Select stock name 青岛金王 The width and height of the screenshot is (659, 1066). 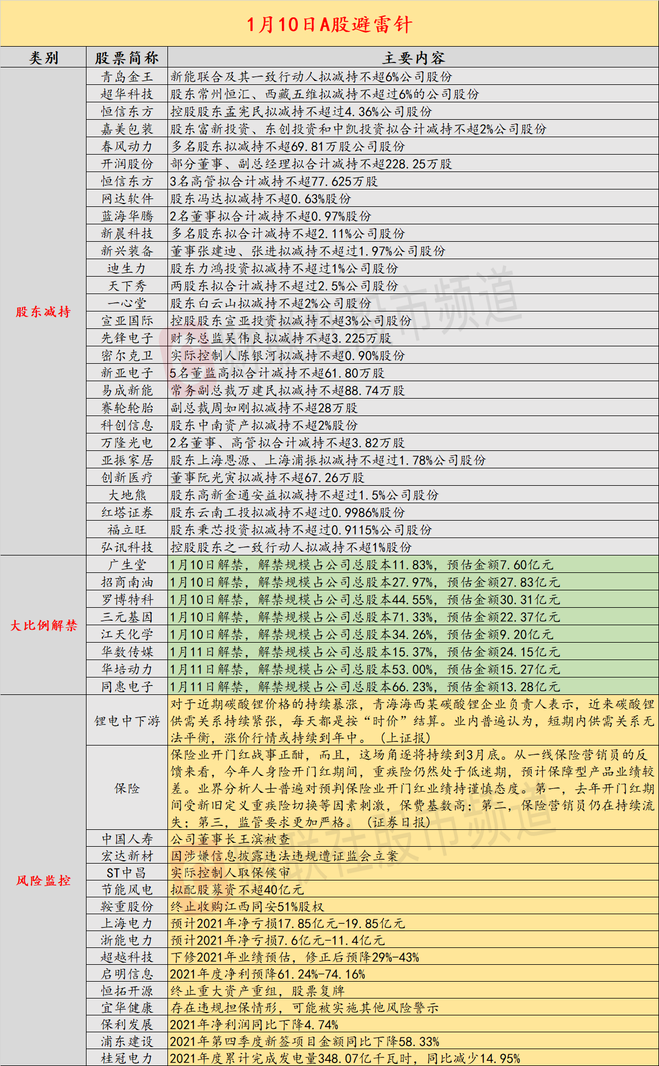tap(127, 76)
